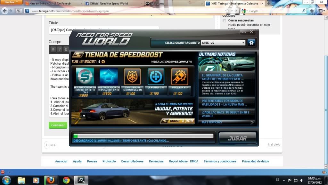The height and width of the screenshot is (185, 328).
Task: Open the Report Abuse - DMCA footer link
Action: (x=184, y=161)
